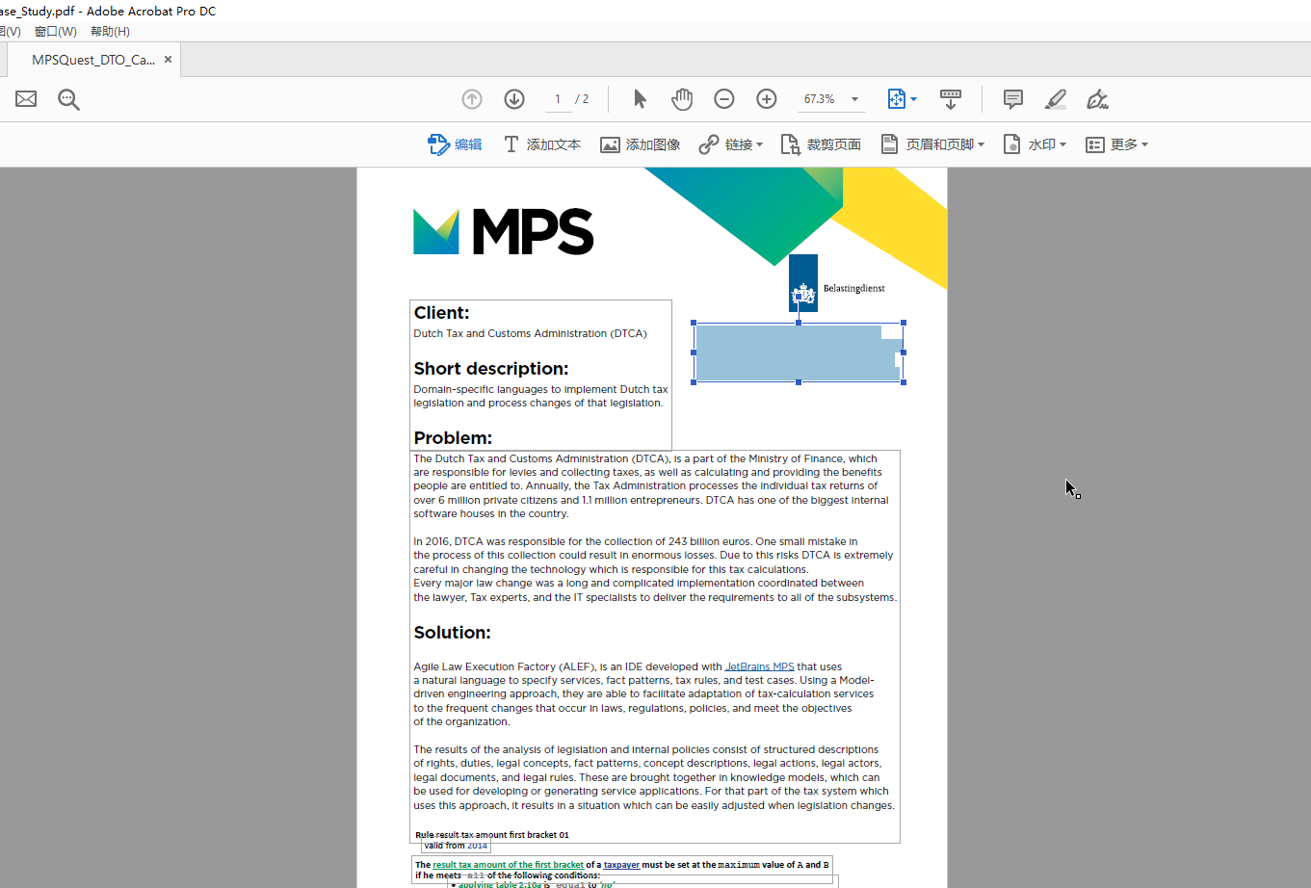Click the "taxpayer" underlined link text
This screenshot has height=888, width=1311.
click(621, 865)
